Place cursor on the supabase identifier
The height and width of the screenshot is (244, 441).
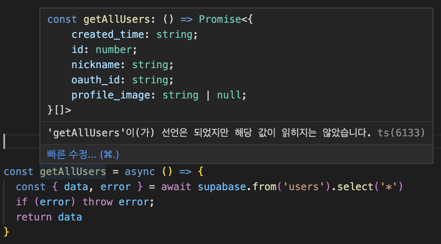pyautogui.click(x=222, y=187)
